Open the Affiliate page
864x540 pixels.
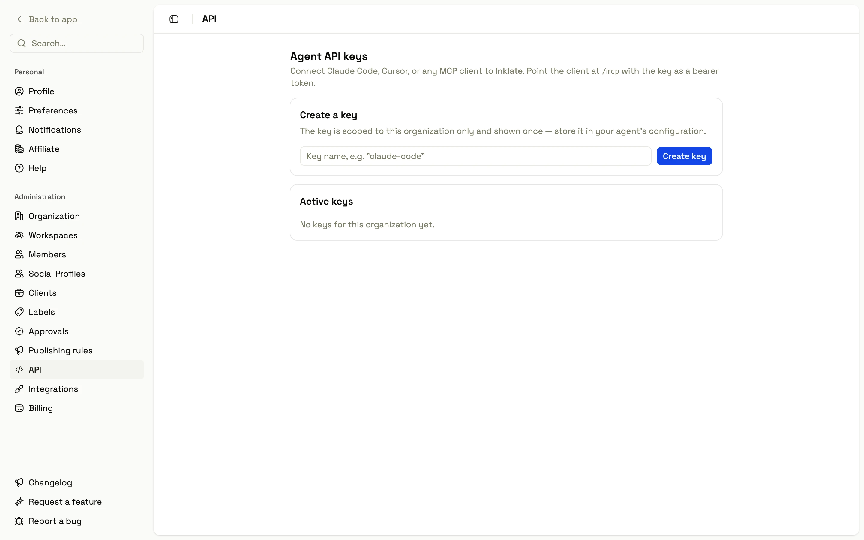(77, 149)
